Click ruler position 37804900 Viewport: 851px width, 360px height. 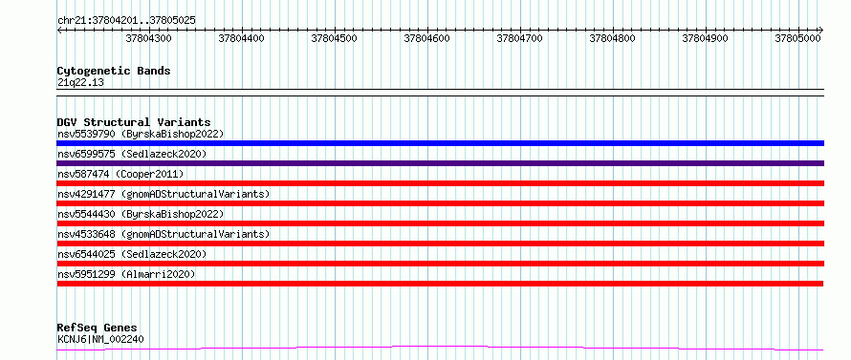[x=706, y=38]
